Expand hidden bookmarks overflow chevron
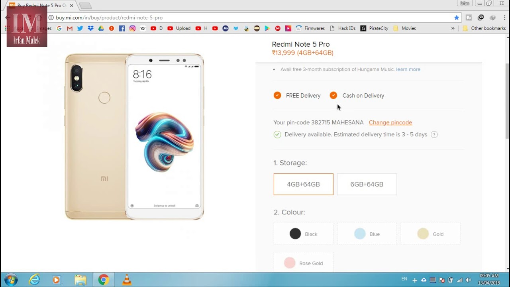 click(453, 28)
